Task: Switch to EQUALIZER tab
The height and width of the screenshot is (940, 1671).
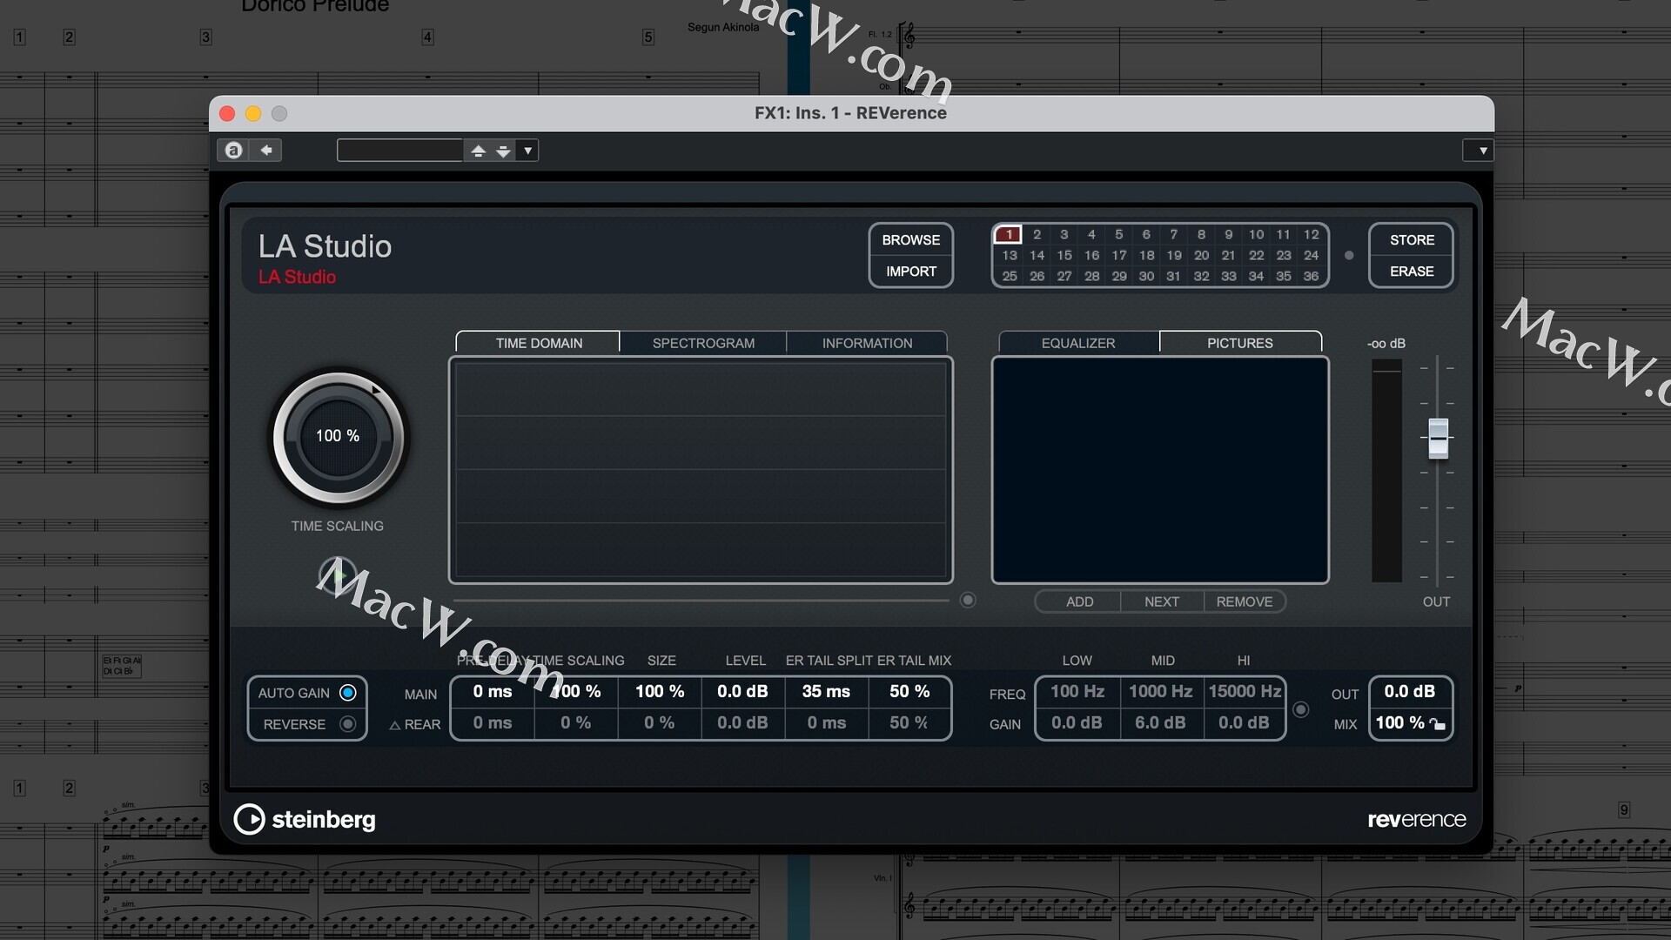Action: (x=1078, y=343)
